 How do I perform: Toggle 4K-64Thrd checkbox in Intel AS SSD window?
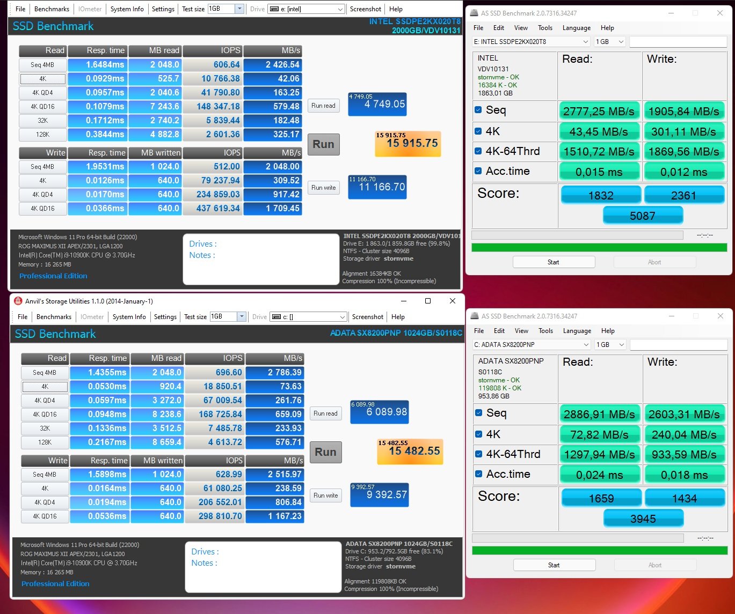[x=478, y=151]
